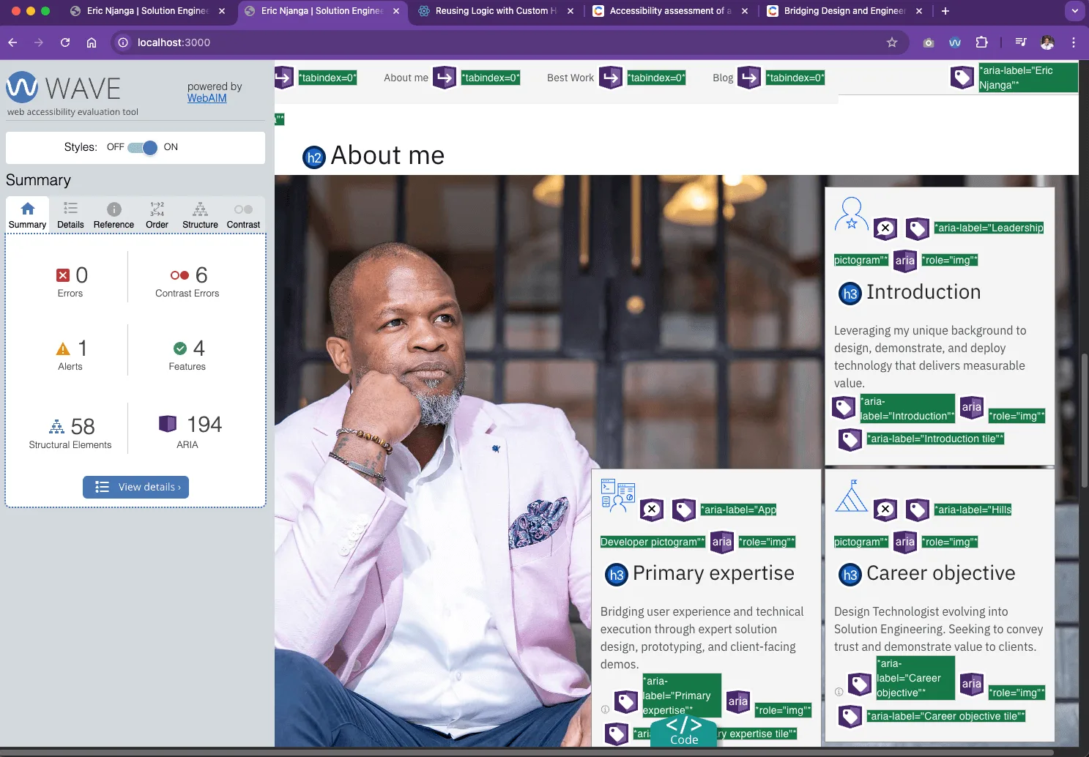Open the media controls icon in toolbar
1089x757 pixels.
pyautogui.click(x=1021, y=42)
